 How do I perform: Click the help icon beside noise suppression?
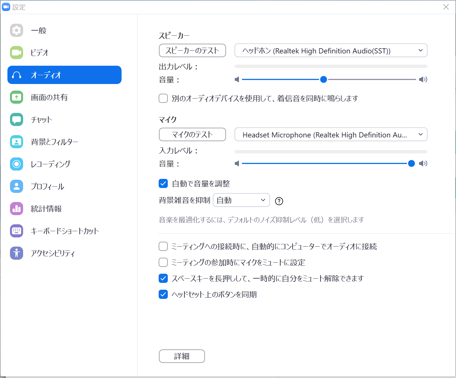pos(279,201)
